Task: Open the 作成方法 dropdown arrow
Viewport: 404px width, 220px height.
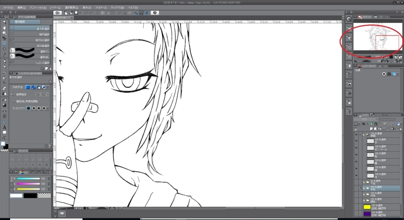Action: 48,87
